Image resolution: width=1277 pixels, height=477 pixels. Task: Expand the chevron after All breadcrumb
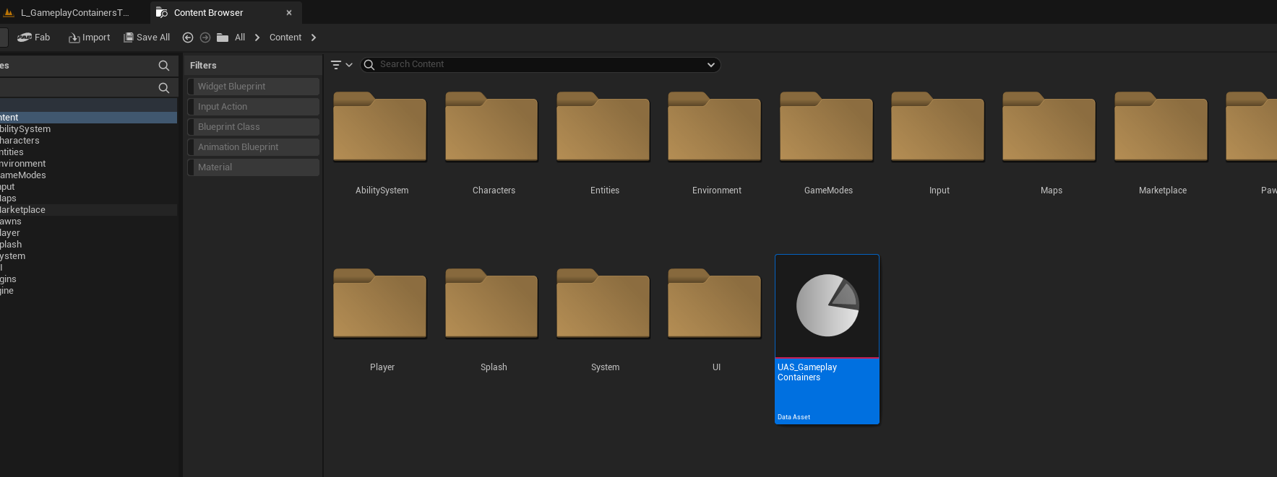[x=257, y=38]
